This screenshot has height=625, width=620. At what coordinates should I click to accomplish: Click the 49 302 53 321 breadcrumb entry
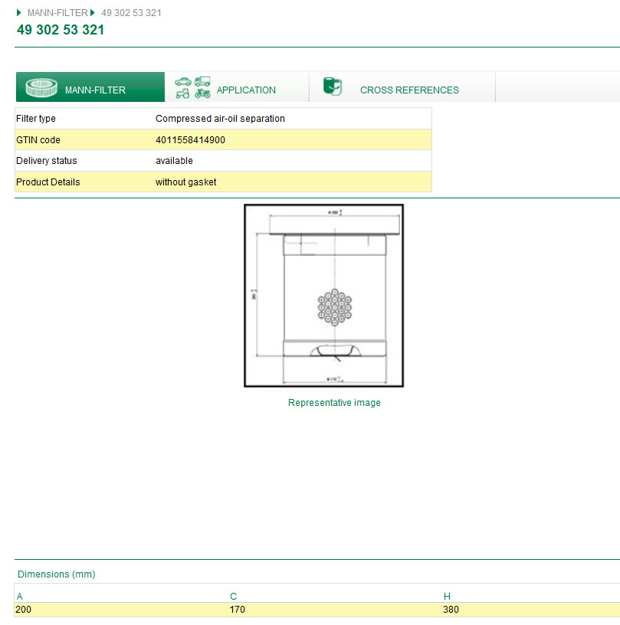(131, 13)
